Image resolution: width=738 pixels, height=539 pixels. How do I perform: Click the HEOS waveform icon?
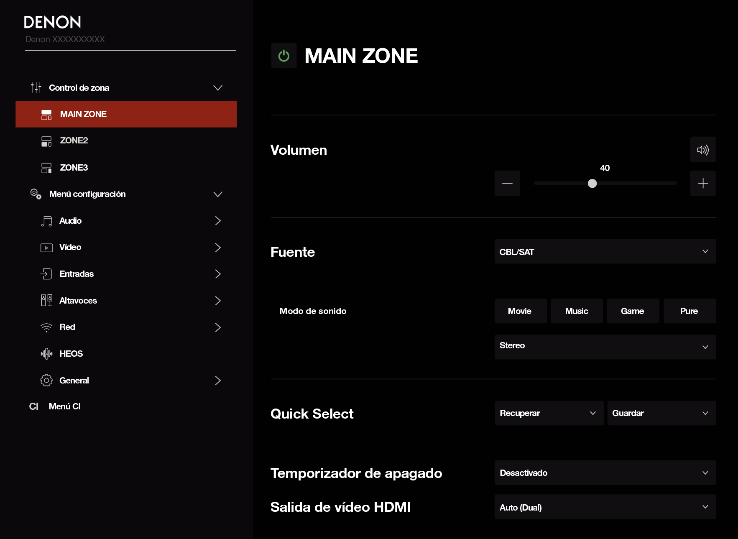point(46,354)
